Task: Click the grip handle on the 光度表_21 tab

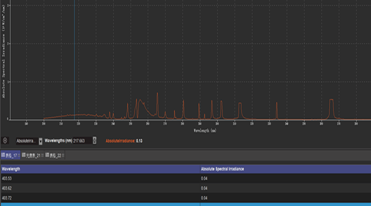Action: 42,155
